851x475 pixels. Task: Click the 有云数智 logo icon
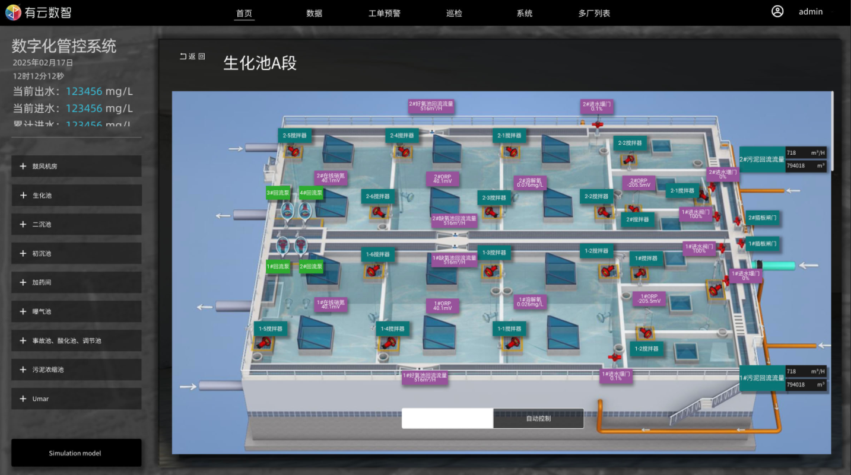click(13, 12)
